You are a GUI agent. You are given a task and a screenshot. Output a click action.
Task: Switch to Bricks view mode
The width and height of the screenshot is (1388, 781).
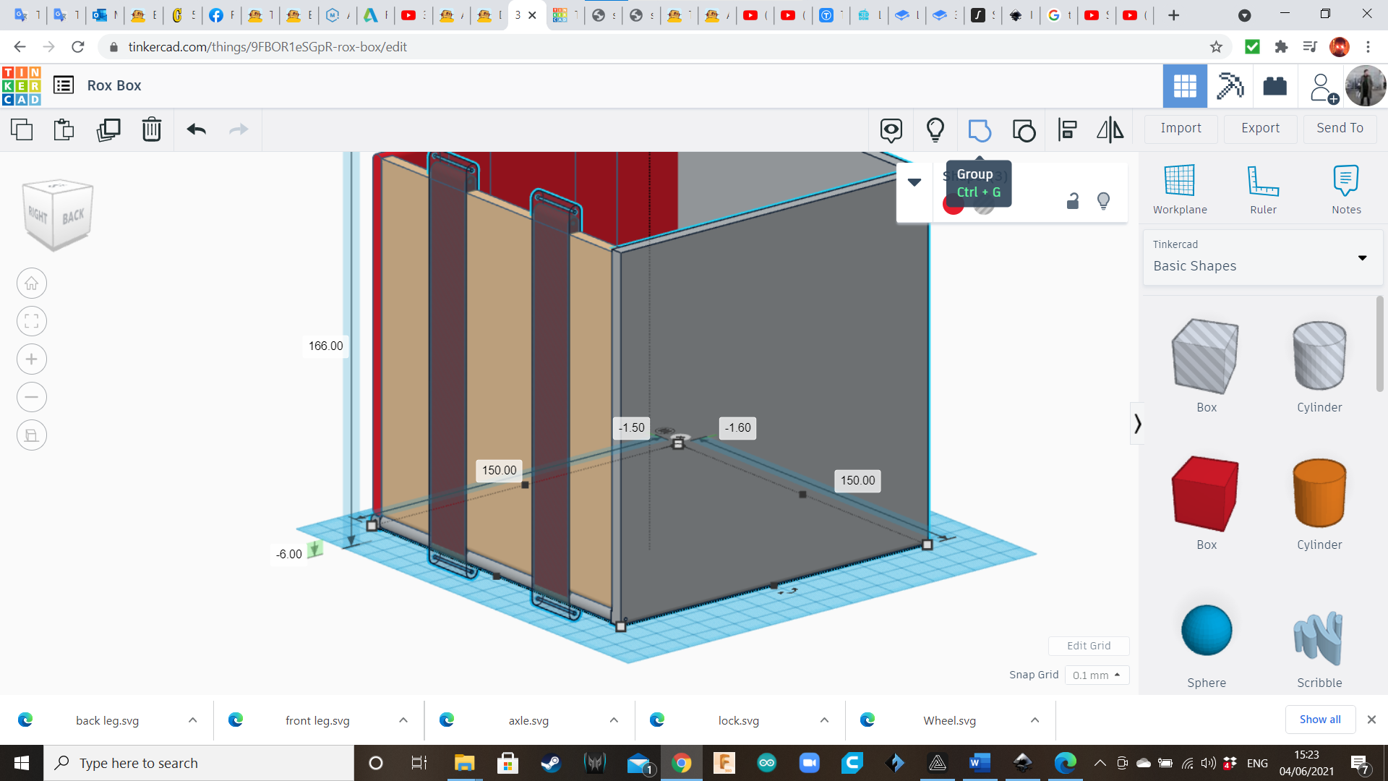[x=1275, y=86]
